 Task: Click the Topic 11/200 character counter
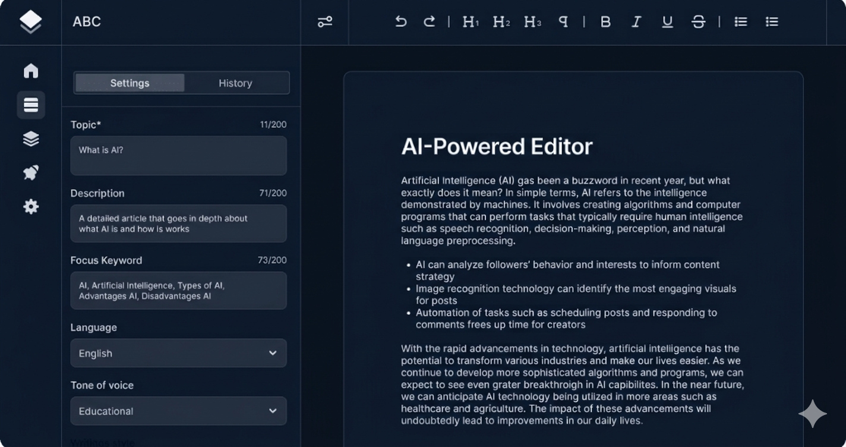click(273, 125)
